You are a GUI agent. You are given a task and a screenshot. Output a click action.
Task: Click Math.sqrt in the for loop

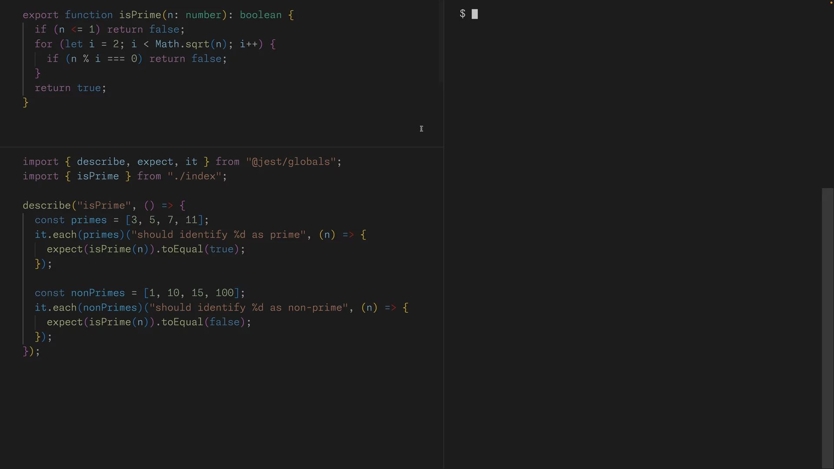pyautogui.click(x=182, y=44)
